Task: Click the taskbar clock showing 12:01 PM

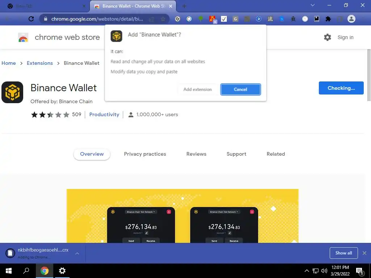Action: [x=340, y=271]
